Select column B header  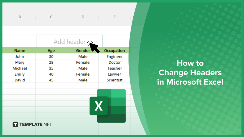click(x=20, y=17)
